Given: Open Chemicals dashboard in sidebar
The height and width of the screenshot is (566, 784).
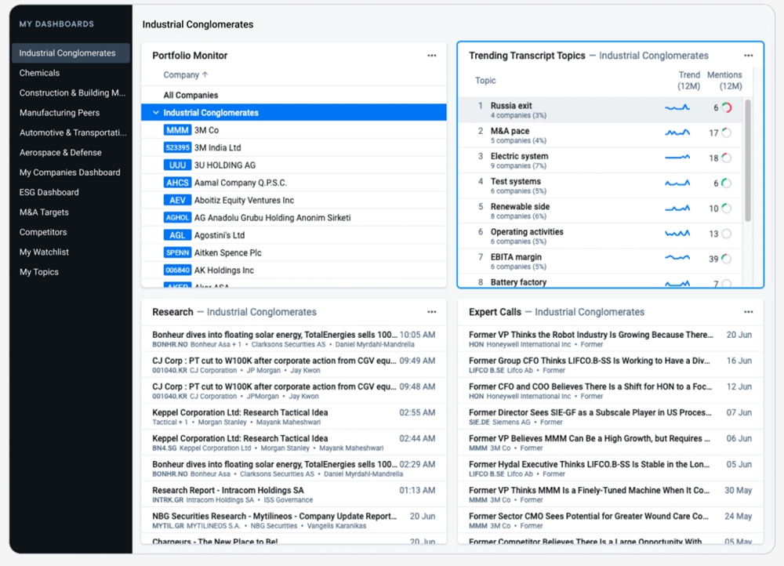Looking at the screenshot, I should pos(39,73).
